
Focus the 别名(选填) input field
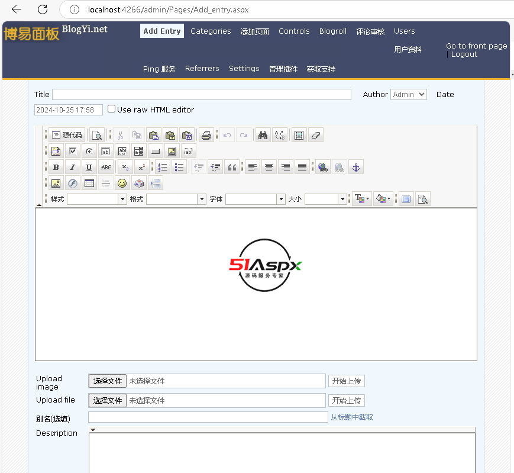pos(208,417)
